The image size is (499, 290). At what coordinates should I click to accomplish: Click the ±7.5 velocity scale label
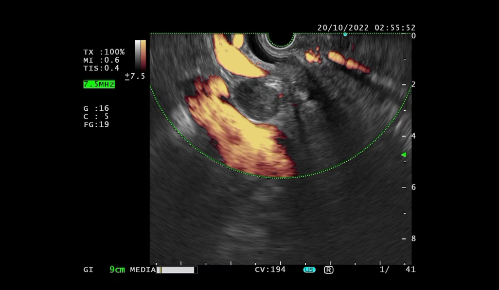pos(135,76)
